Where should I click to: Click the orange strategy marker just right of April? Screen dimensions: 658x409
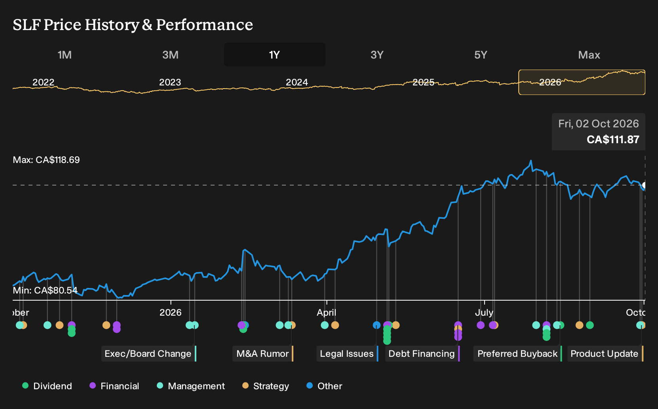click(x=335, y=325)
